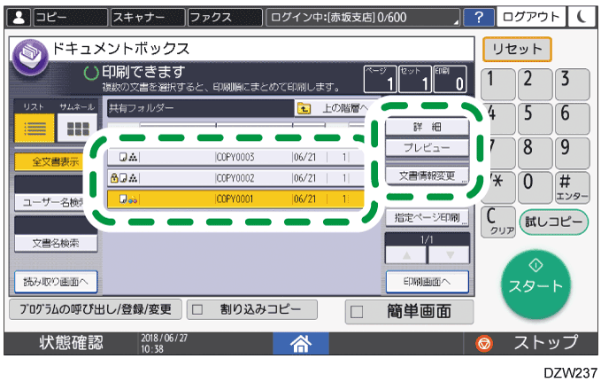Tap number key 8

click(536, 152)
